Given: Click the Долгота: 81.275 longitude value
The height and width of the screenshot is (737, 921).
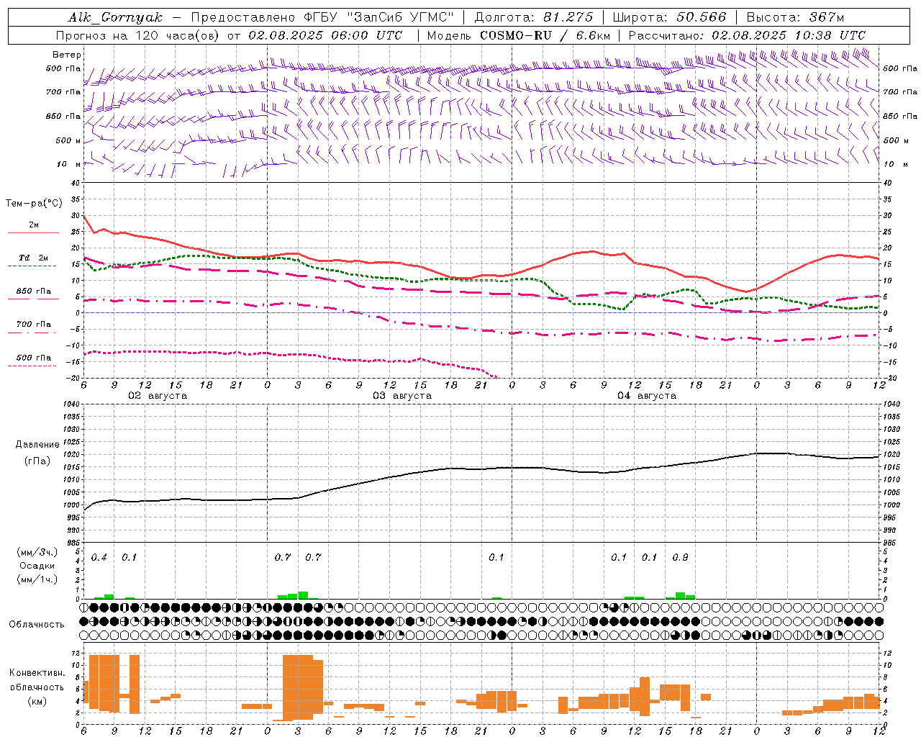Looking at the screenshot, I should pyautogui.click(x=534, y=17).
